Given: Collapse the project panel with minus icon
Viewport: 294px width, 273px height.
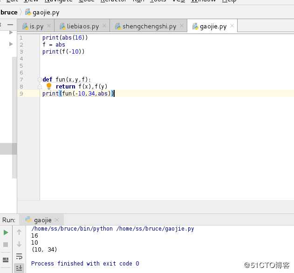Looking at the screenshot, I should point(10,25).
